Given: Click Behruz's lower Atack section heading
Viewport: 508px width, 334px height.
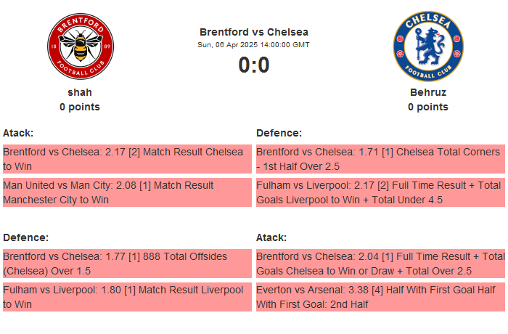Looking at the screenshot, I should [271, 237].
